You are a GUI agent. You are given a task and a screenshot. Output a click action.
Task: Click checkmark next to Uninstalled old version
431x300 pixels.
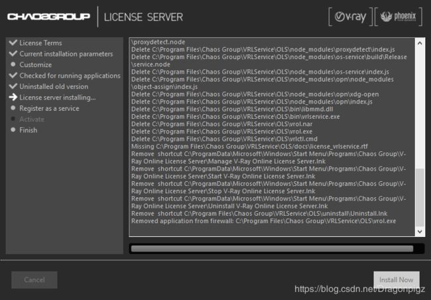12,86
